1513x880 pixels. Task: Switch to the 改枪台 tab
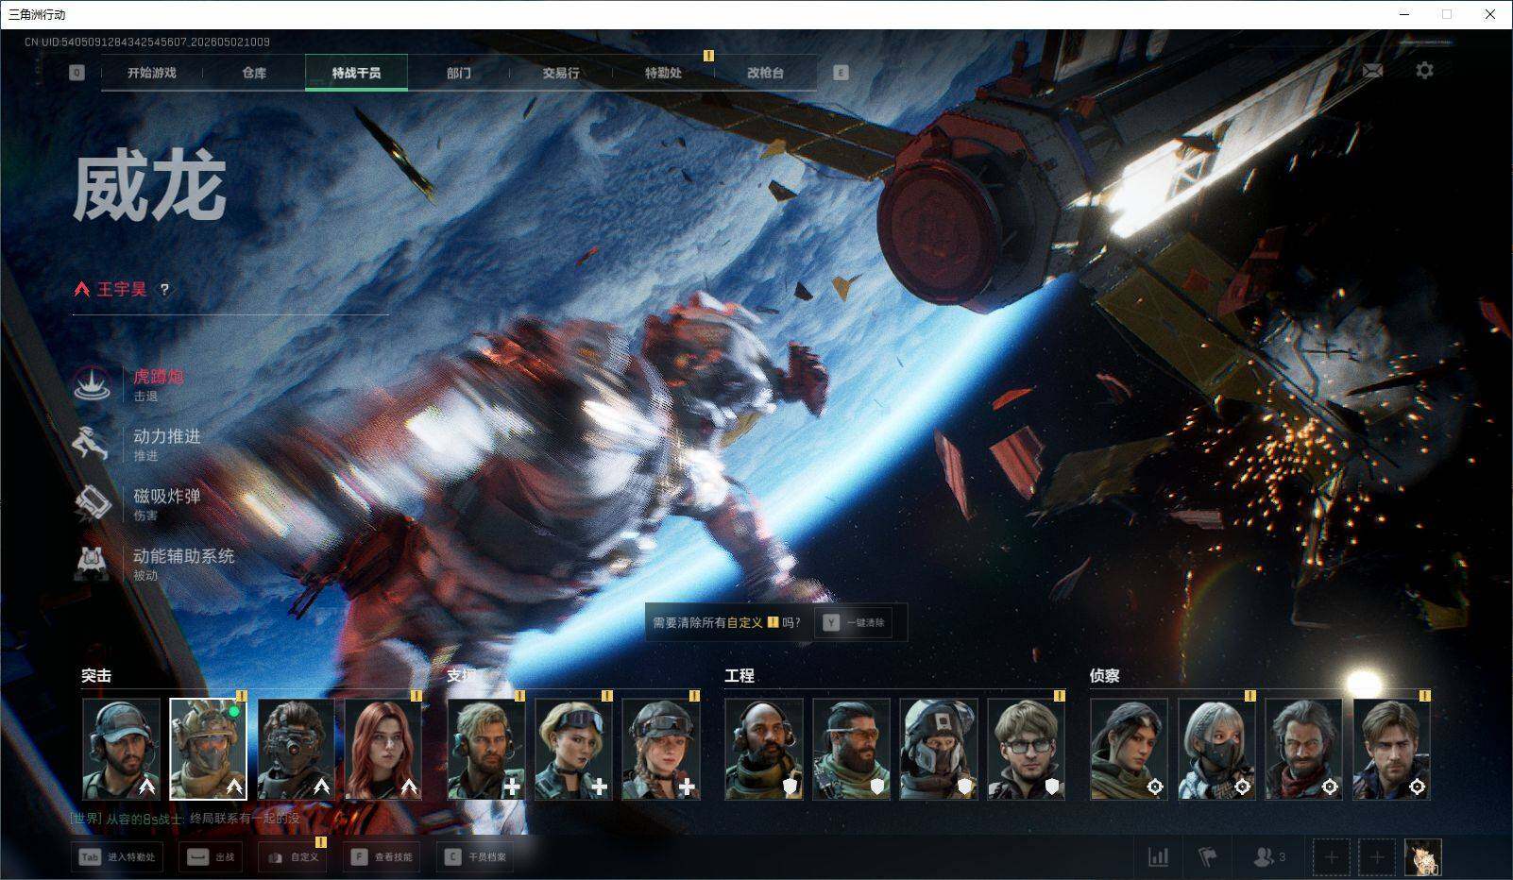(765, 73)
